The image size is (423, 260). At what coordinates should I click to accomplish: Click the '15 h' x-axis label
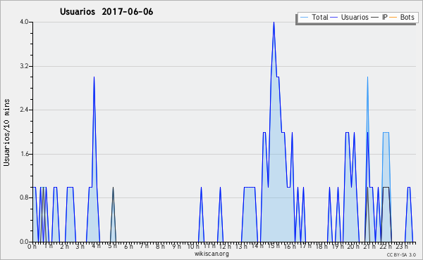[274, 246]
